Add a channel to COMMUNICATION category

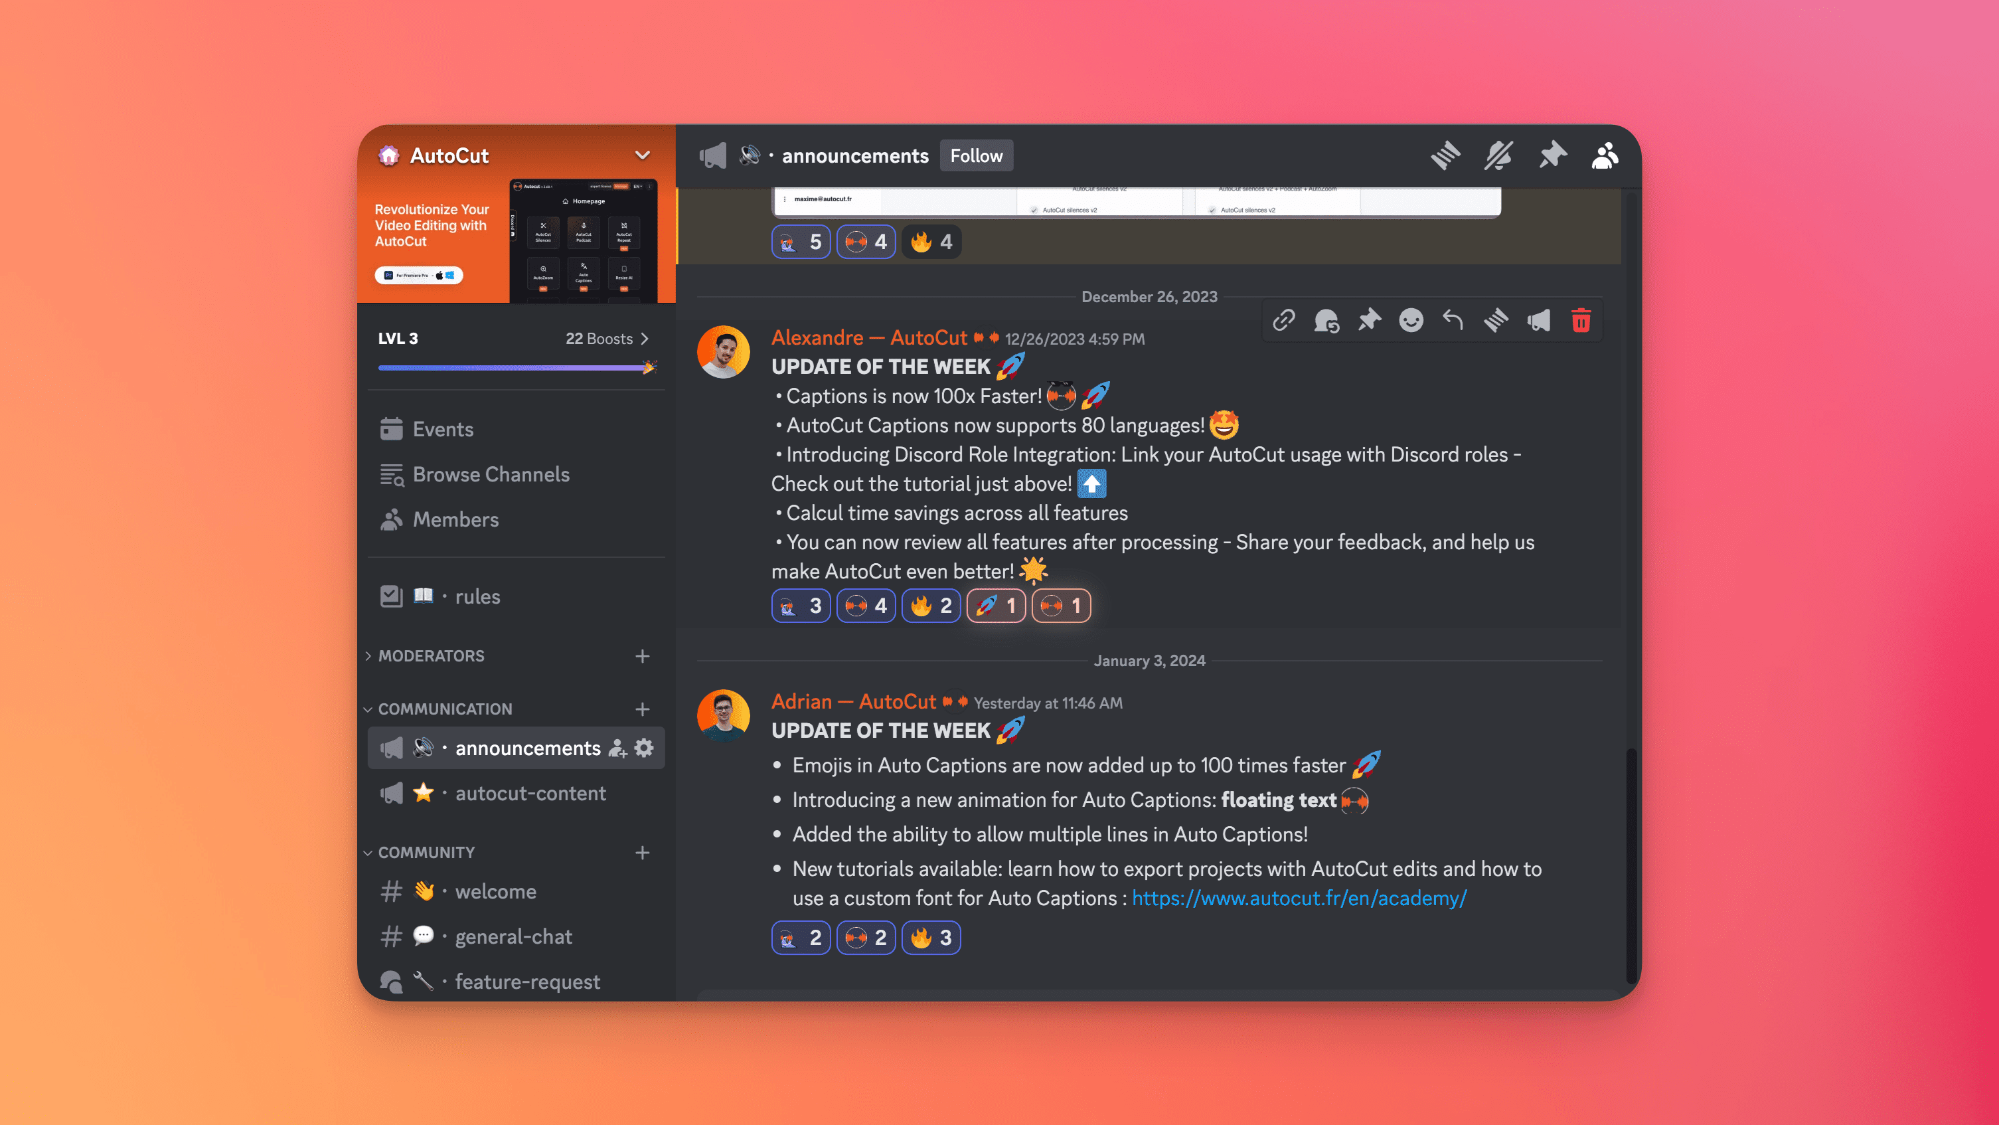coord(643,709)
